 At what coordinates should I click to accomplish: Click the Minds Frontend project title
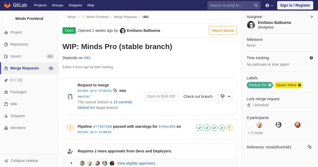pos(29,19)
